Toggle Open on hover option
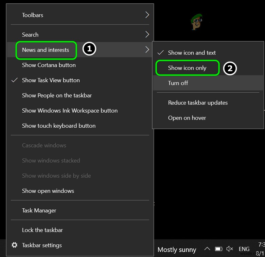This screenshot has width=265, height=257. coord(187,118)
